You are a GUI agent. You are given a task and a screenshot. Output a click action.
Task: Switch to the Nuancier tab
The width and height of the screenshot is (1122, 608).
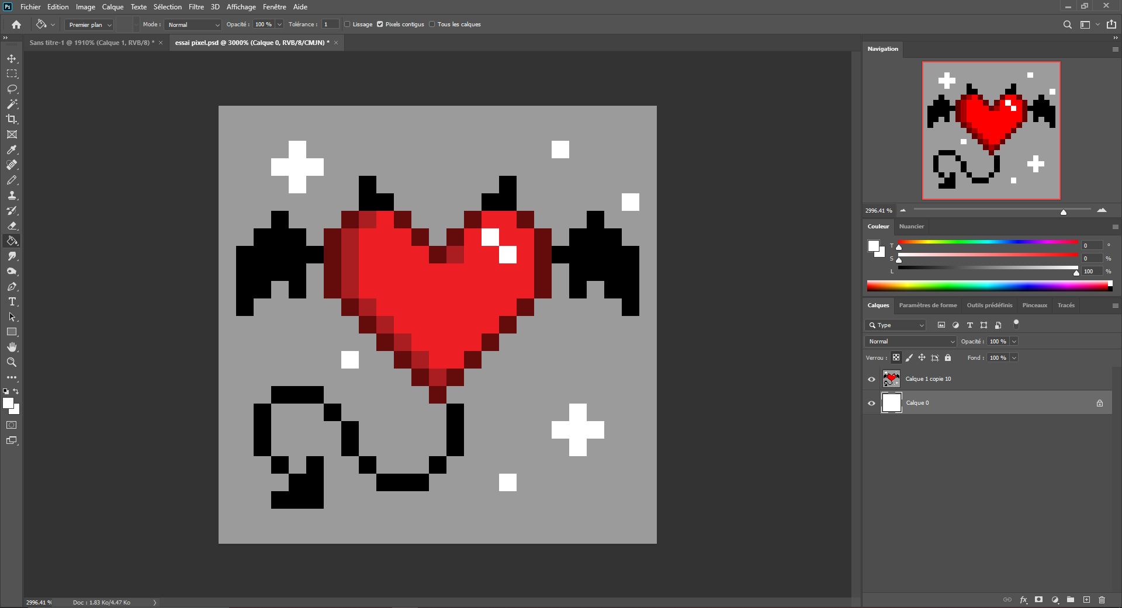(x=911, y=227)
